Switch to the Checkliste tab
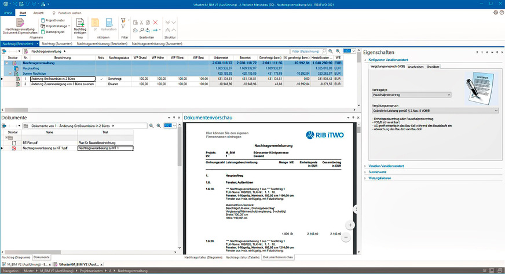The image size is (505, 274). click(433, 67)
